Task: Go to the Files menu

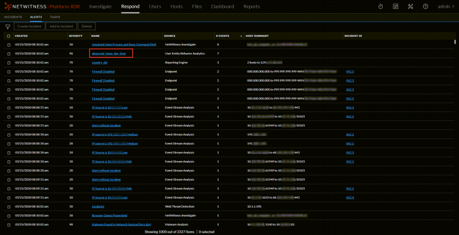Action: (197, 7)
